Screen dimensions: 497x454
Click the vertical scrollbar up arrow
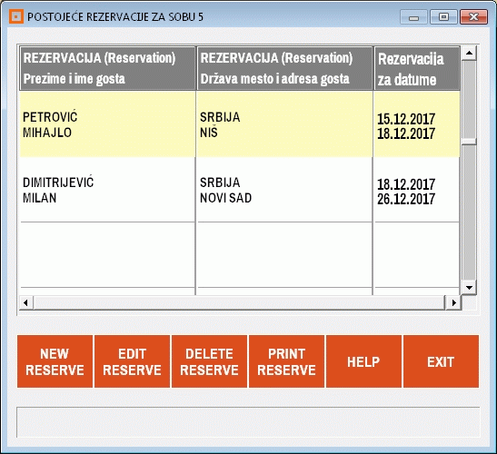(x=469, y=54)
